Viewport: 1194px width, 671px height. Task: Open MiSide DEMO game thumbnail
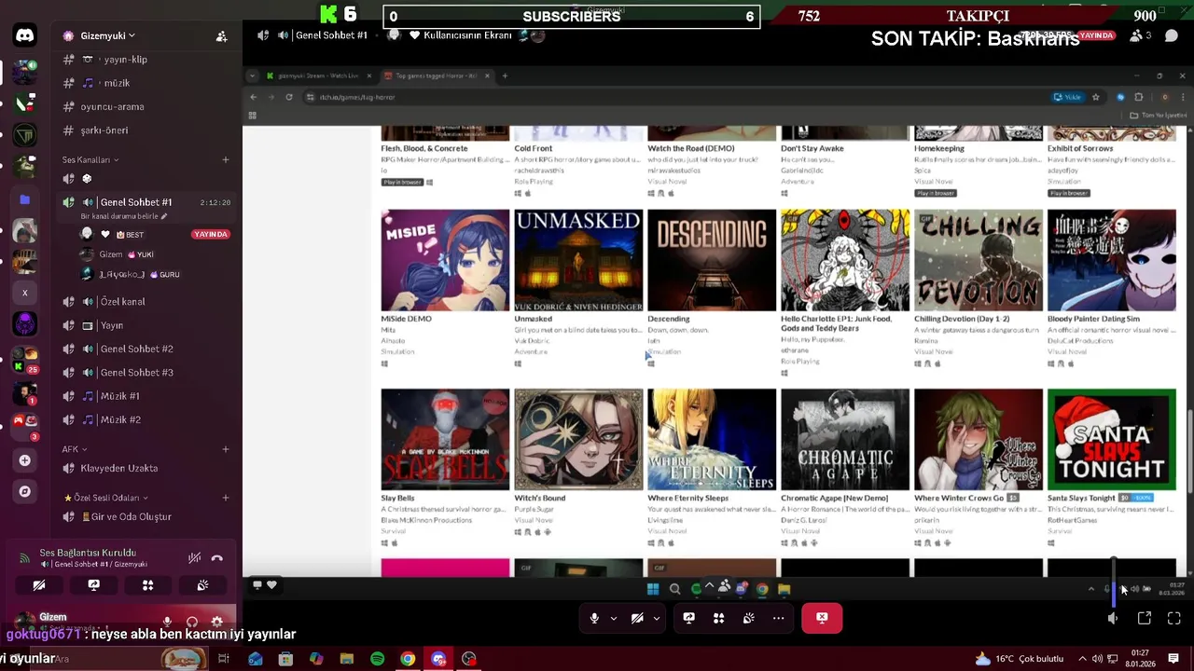(x=445, y=260)
